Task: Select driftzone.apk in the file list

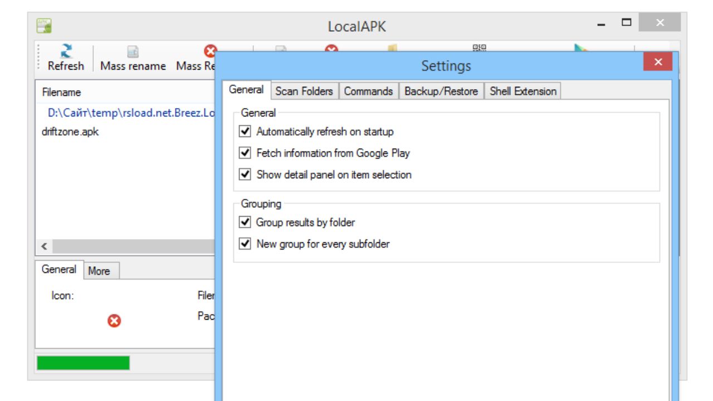Action: [x=71, y=132]
